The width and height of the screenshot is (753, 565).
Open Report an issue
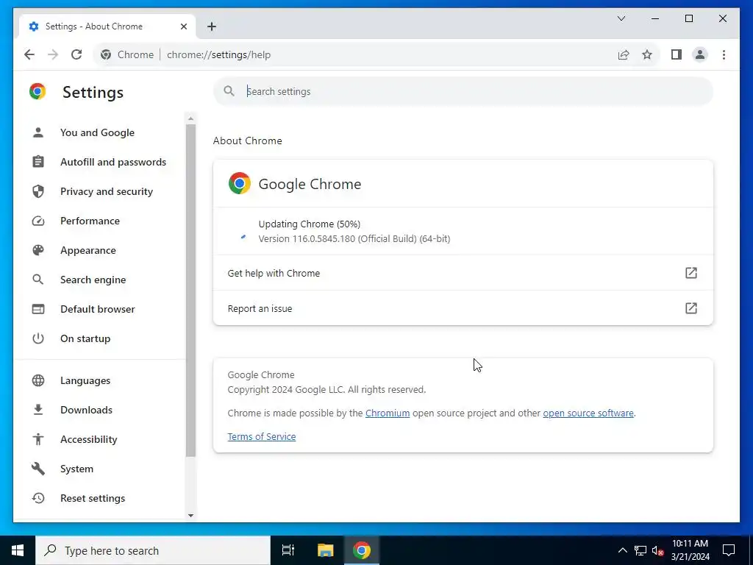tap(463, 308)
